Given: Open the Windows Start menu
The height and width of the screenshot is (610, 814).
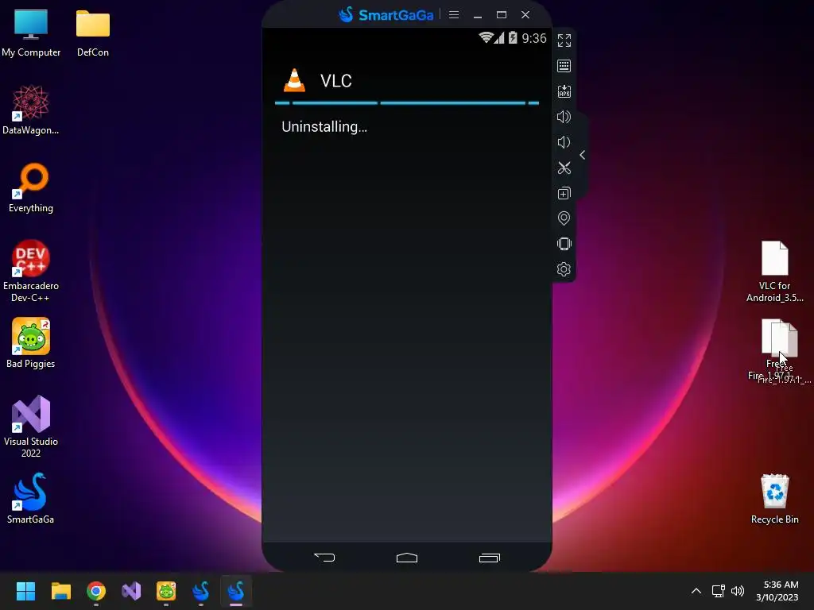Looking at the screenshot, I should tap(26, 591).
